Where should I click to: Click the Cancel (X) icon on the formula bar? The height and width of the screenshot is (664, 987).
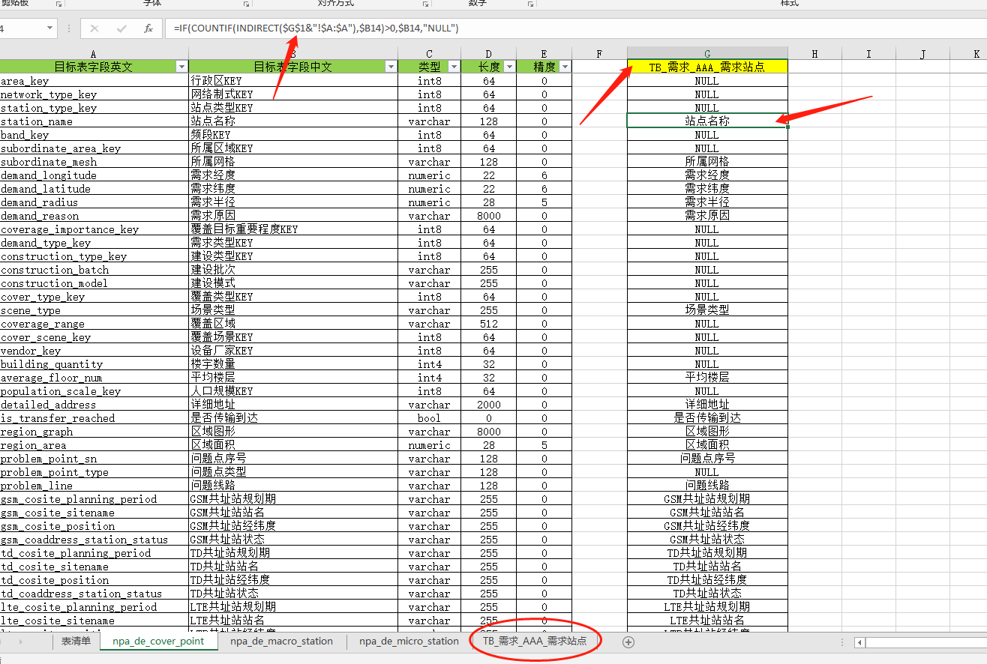click(x=94, y=28)
